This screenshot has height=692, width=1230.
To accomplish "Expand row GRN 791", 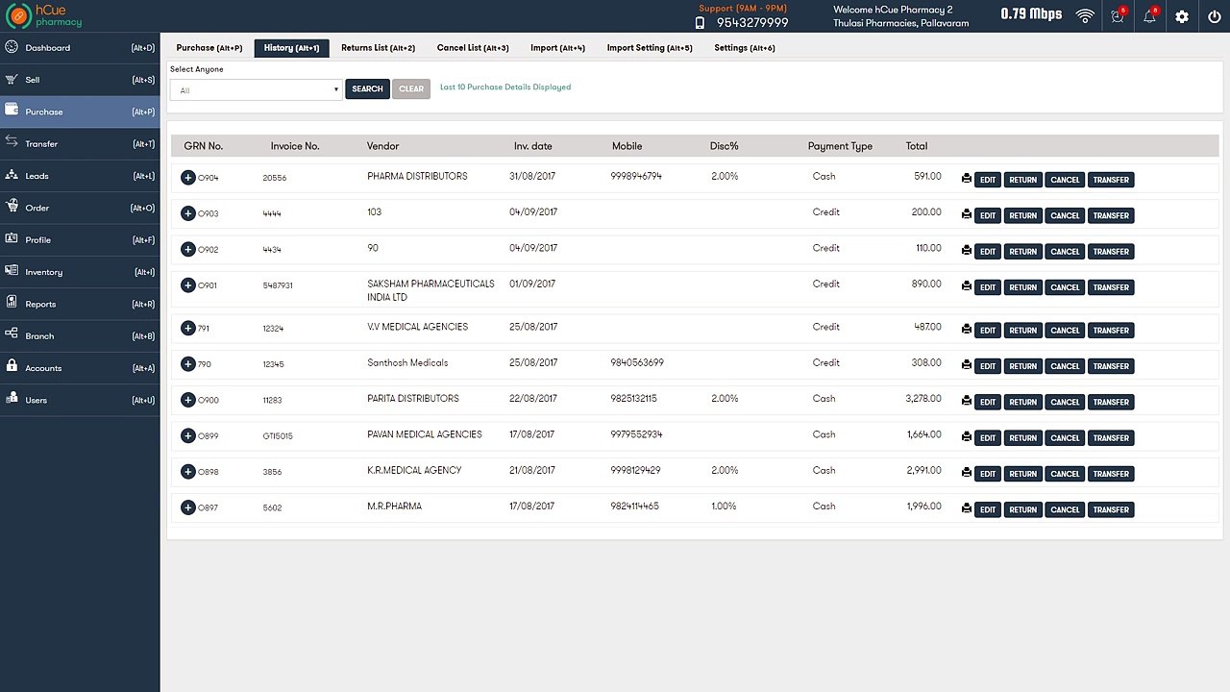I will pos(188,328).
